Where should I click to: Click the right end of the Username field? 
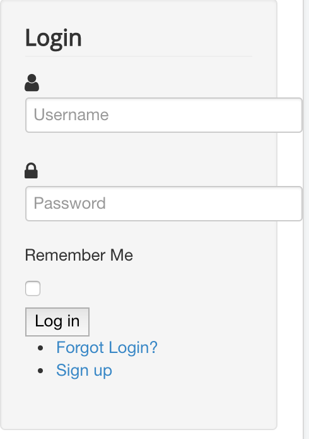click(x=294, y=115)
